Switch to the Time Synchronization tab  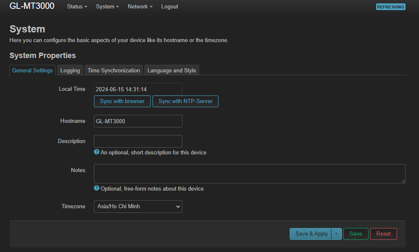pos(114,71)
